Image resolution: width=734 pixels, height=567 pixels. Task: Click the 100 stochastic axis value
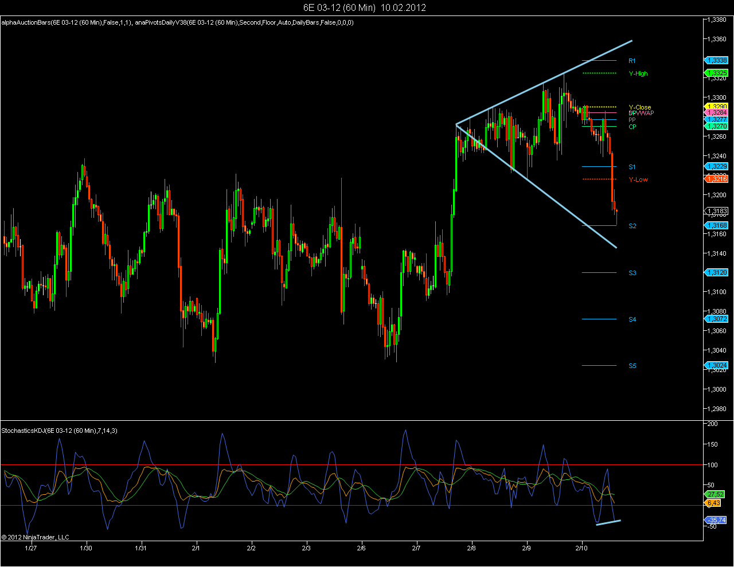coord(713,465)
